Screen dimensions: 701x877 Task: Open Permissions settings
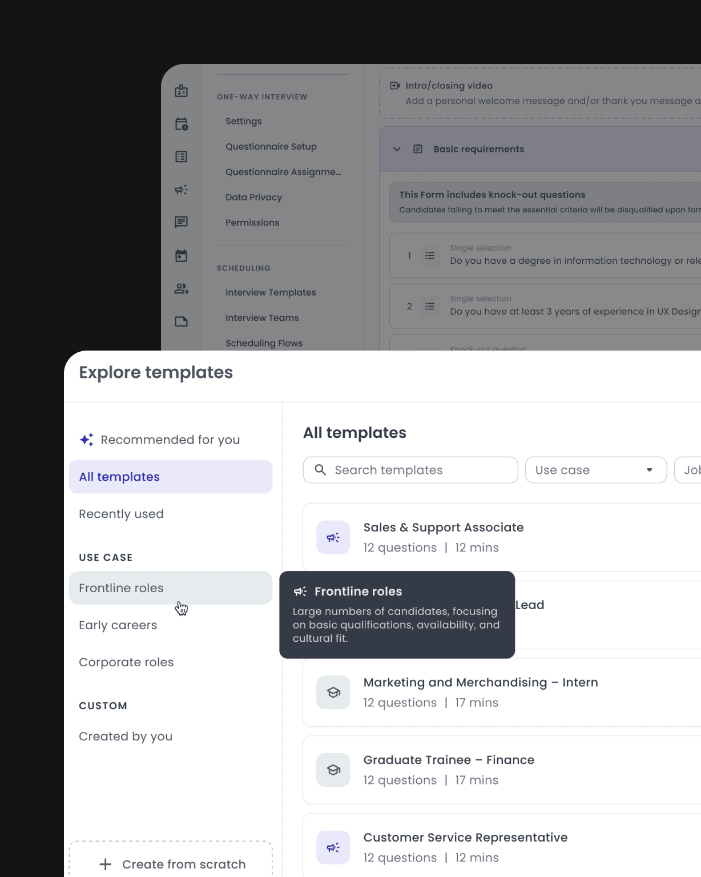point(252,223)
